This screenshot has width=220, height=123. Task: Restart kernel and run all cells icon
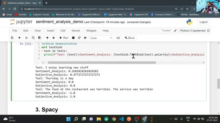[x=85, y=38]
